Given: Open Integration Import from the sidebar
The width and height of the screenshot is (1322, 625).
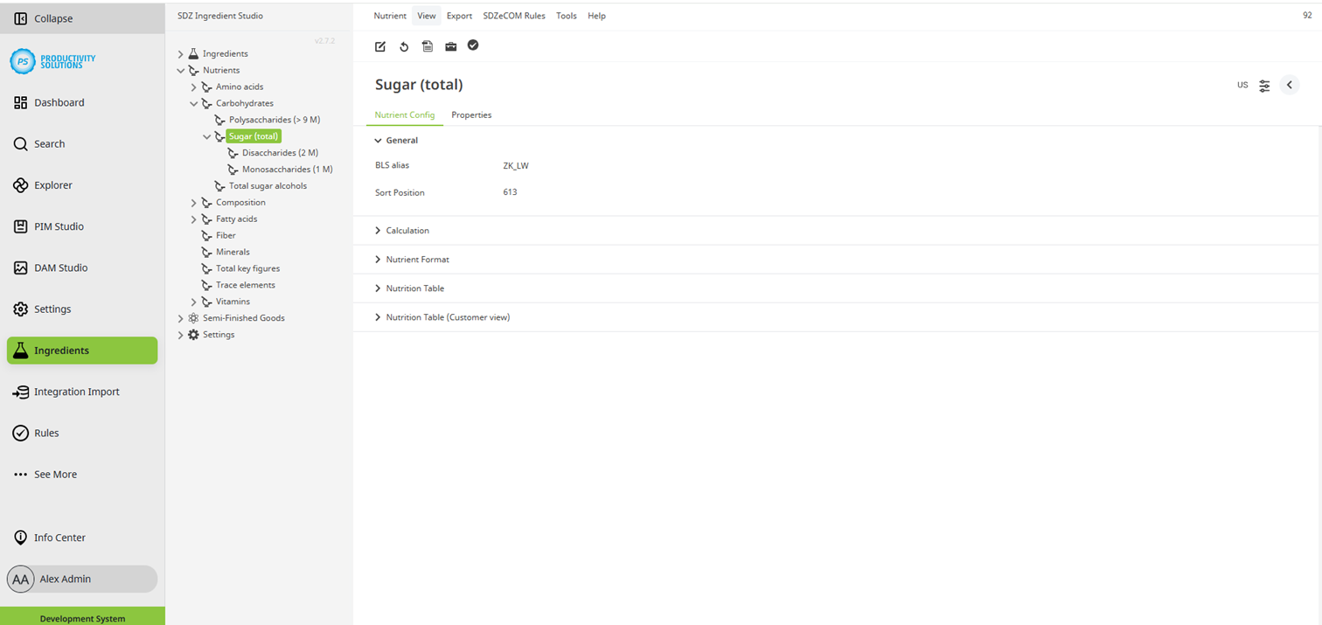Looking at the screenshot, I should pyautogui.click(x=76, y=392).
